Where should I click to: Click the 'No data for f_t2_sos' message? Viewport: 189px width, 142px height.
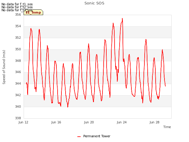tap(17, 7)
